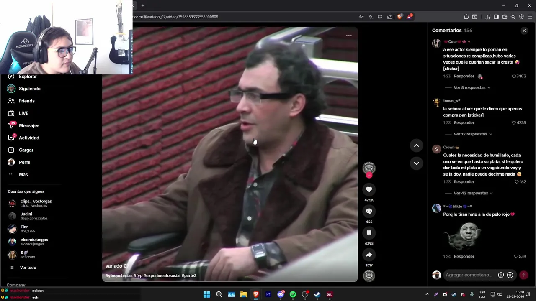Click #experimentosocial hashtag
Screen dimensions: 536x301
pyautogui.click(x=162, y=275)
